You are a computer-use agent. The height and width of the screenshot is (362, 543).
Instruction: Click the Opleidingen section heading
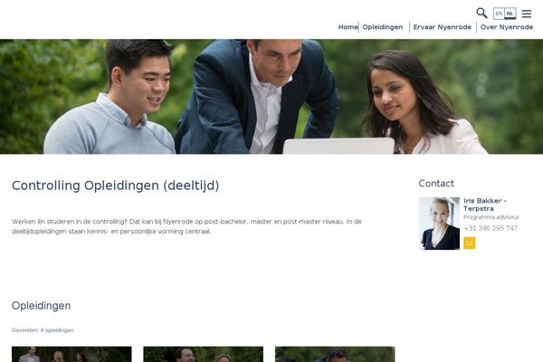coord(41,306)
